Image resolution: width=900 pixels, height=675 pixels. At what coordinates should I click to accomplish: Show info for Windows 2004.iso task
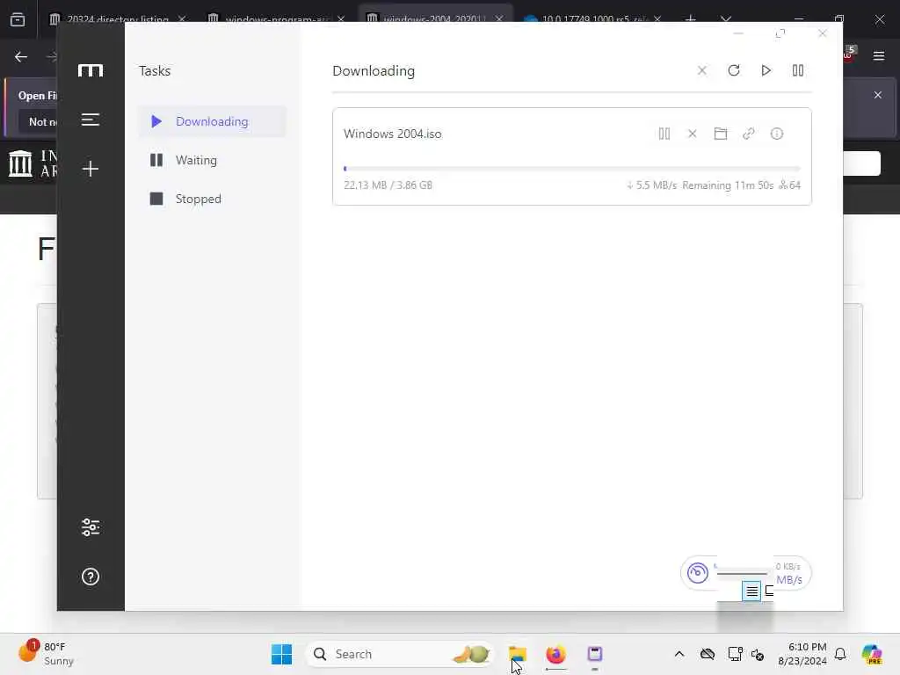777,134
